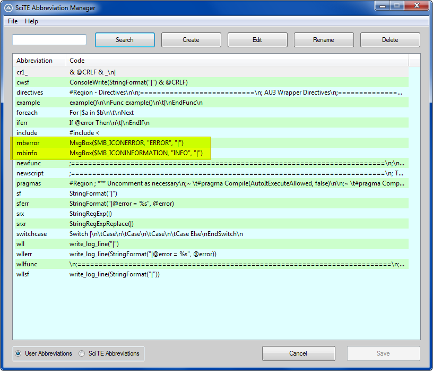Sort by the Abbreviation column header
This screenshot has width=433, height=371.
coord(39,60)
